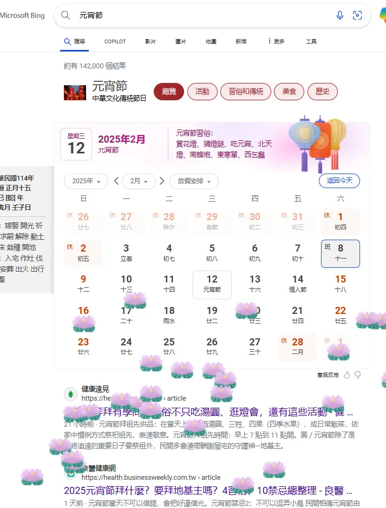
Task: Click the thumbs down feedback icon
Action: [357, 375]
